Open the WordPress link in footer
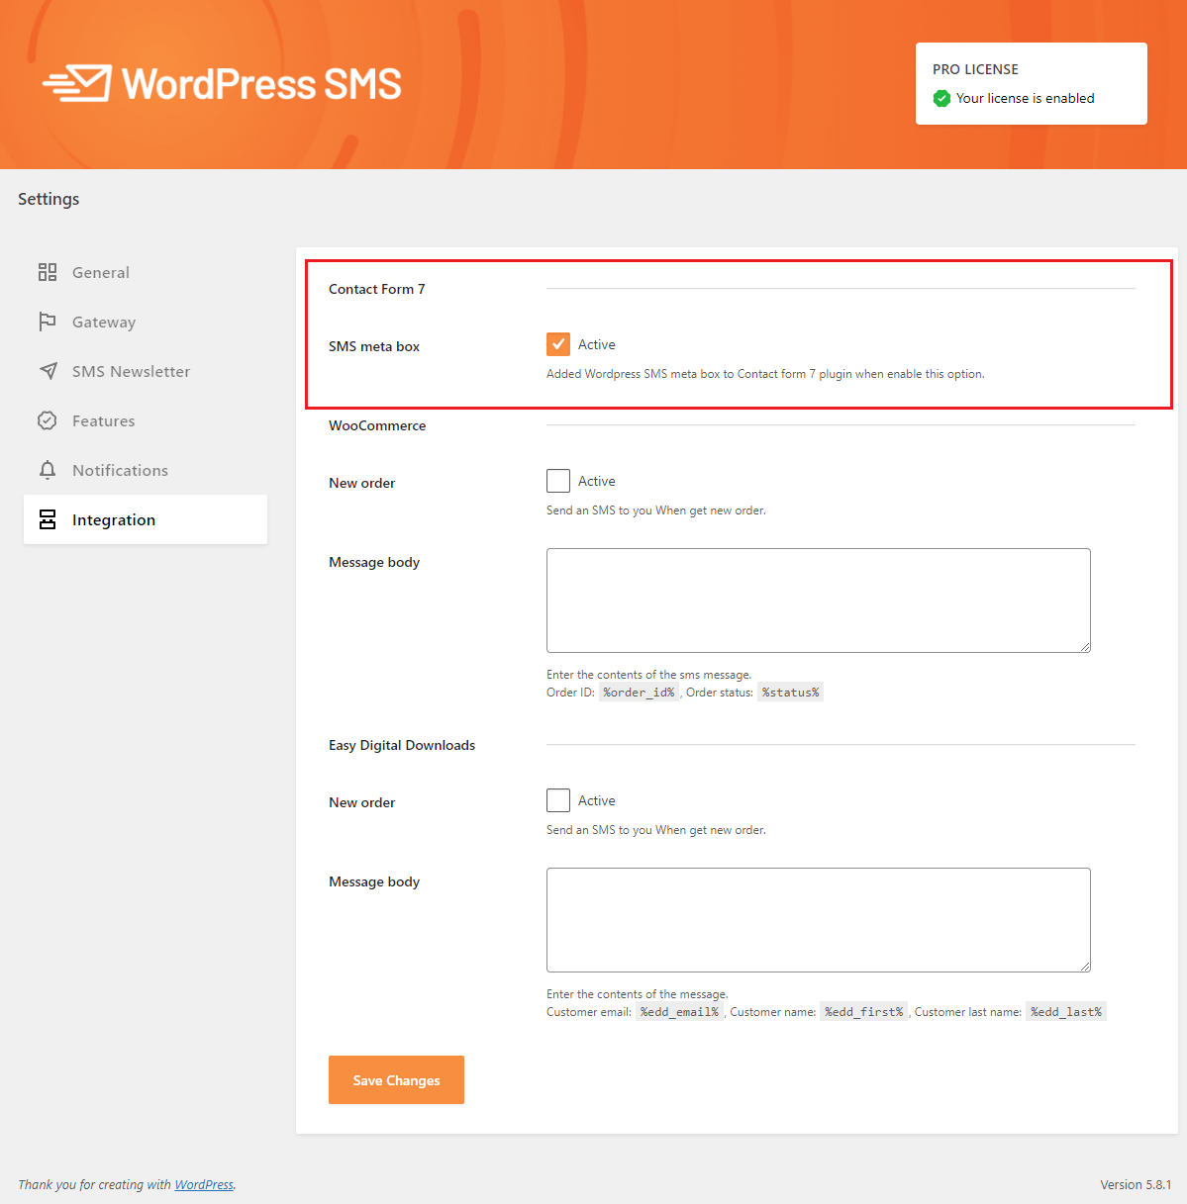Screen dimensions: 1187x1204 (204, 1184)
